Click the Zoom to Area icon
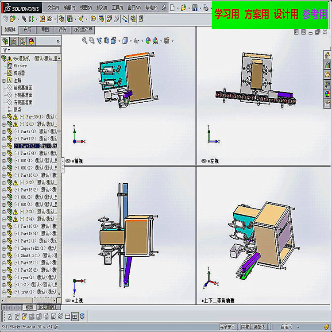The image size is (332, 332). coord(92,40)
